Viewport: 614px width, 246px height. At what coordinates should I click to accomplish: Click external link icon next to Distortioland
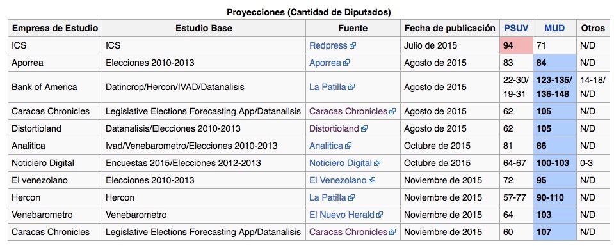pos(364,128)
